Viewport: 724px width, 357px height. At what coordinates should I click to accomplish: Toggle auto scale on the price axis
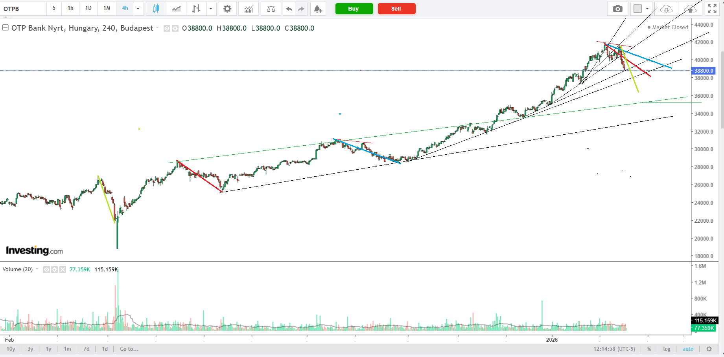(688, 349)
